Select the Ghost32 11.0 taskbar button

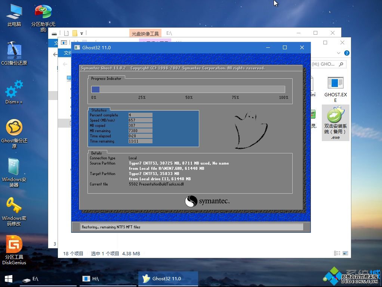(168, 279)
